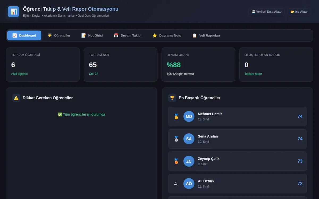Open the Not Girişi tab

92,36
